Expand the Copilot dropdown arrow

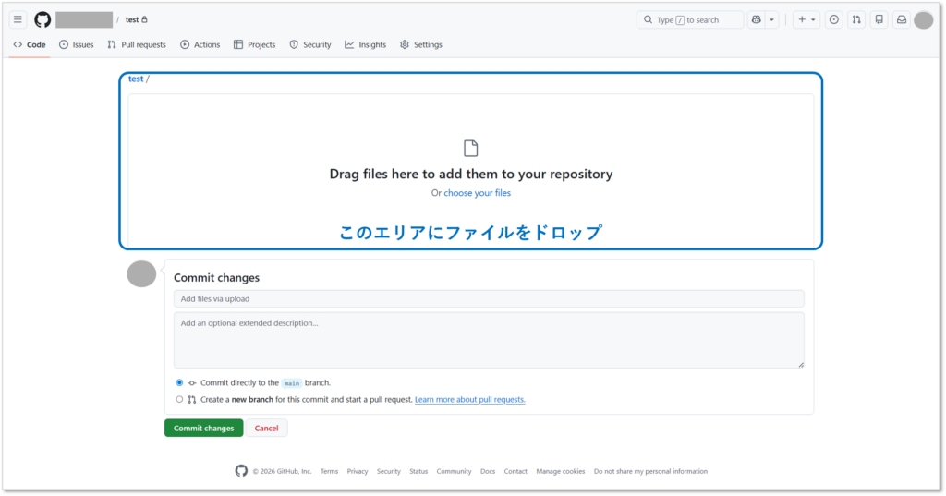click(772, 19)
